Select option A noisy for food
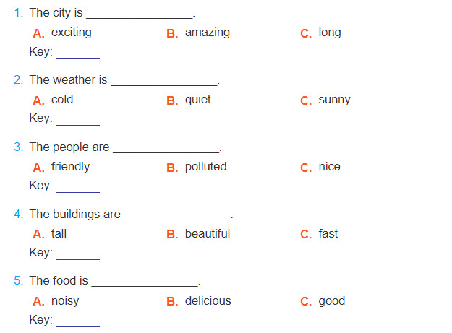The width and height of the screenshot is (452, 333). click(x=56, y=301)
